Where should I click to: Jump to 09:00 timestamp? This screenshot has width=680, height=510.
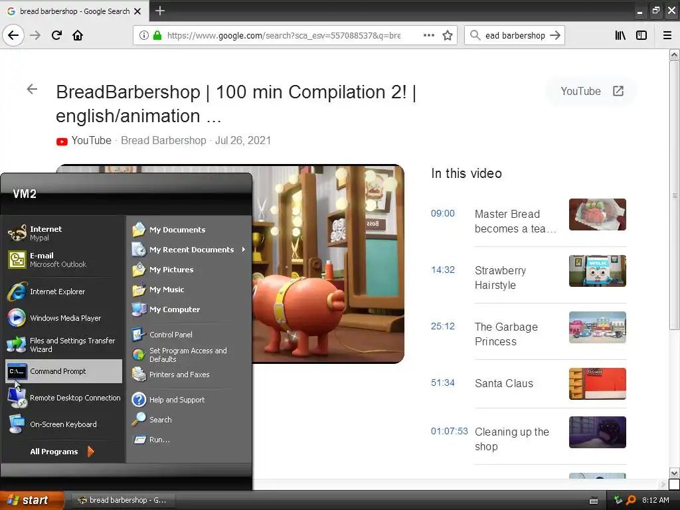click(x=443, y=213)
